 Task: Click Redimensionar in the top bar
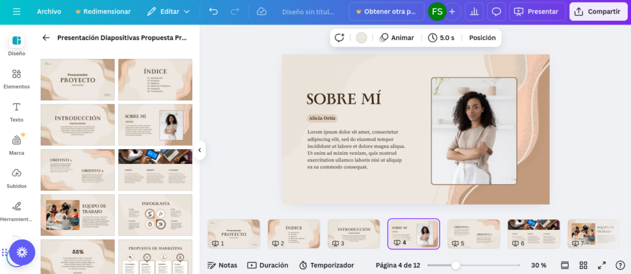(103, 12)
